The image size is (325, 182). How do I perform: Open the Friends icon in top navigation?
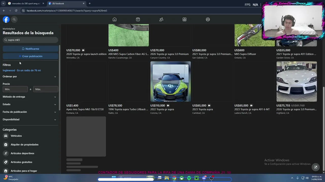point(161,19)
